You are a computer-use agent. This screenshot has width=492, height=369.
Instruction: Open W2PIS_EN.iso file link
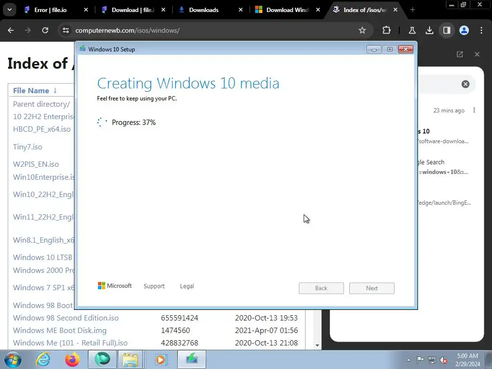36,164
